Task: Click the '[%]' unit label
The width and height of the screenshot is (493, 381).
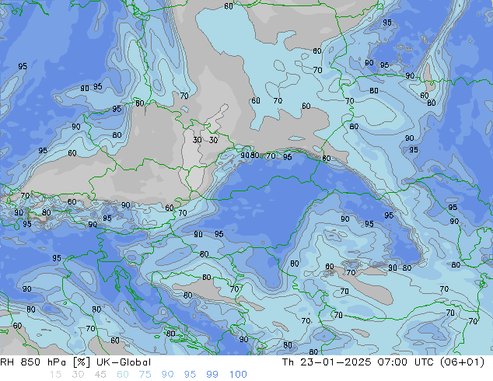Action: point(81,362)
